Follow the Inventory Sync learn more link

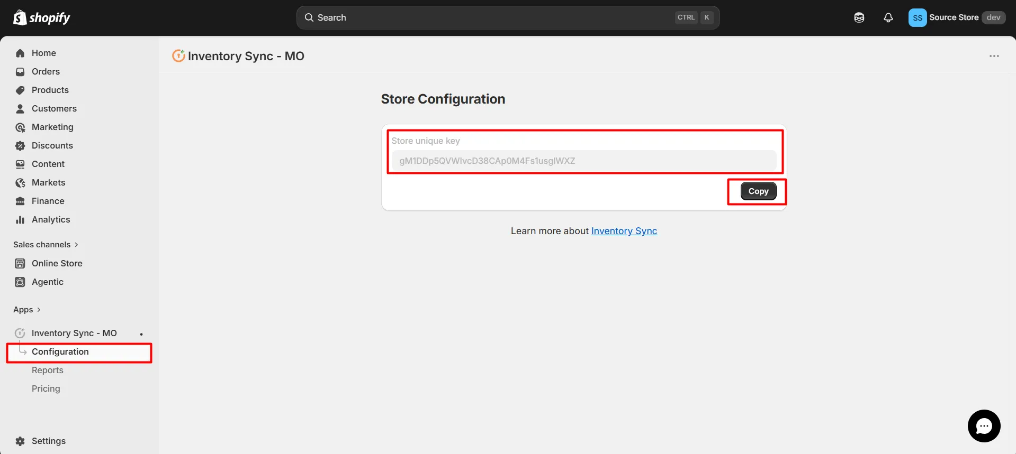point(624,231)
